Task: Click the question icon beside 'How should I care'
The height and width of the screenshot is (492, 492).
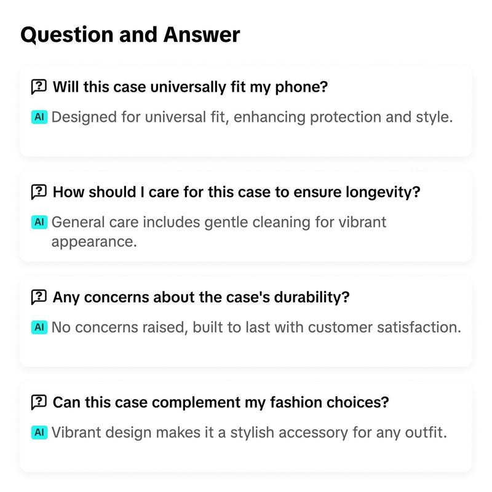Action: point(39,192)
